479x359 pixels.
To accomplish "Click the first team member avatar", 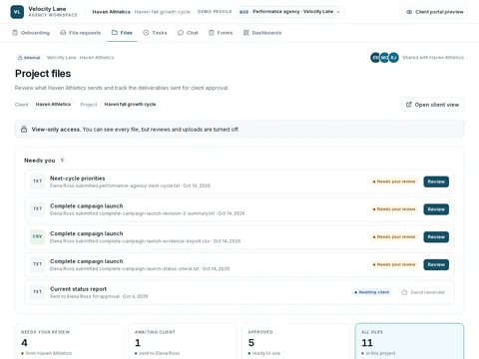I will 375,58.
